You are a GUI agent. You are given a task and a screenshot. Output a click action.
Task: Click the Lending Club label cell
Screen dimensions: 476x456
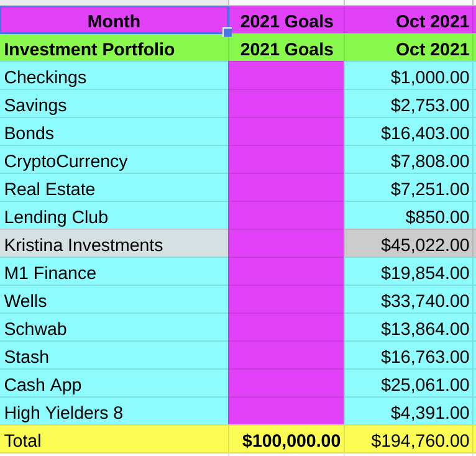[x=114, y=217]
